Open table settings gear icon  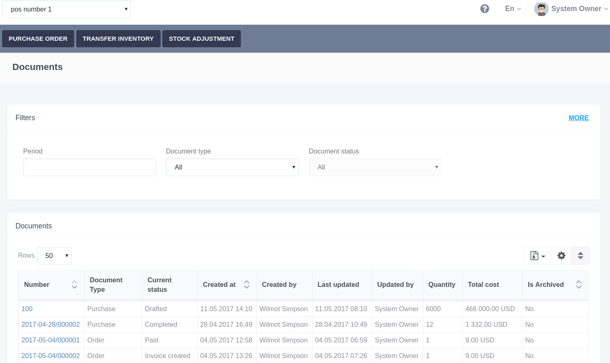click(x=561, y=256)
